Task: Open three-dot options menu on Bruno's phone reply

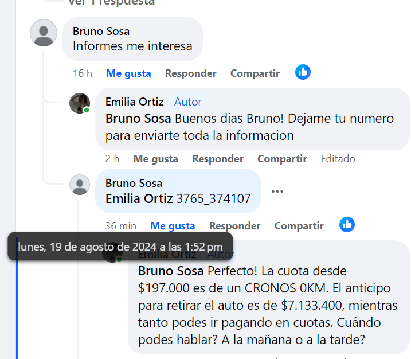Action: [x=277, y=192]
